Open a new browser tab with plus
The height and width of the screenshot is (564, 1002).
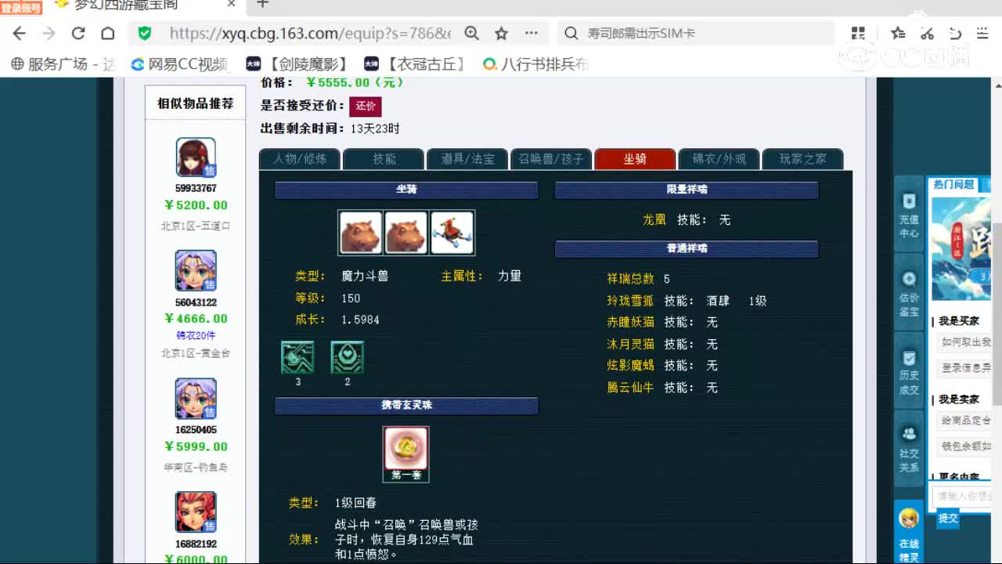tap(262, 4)
